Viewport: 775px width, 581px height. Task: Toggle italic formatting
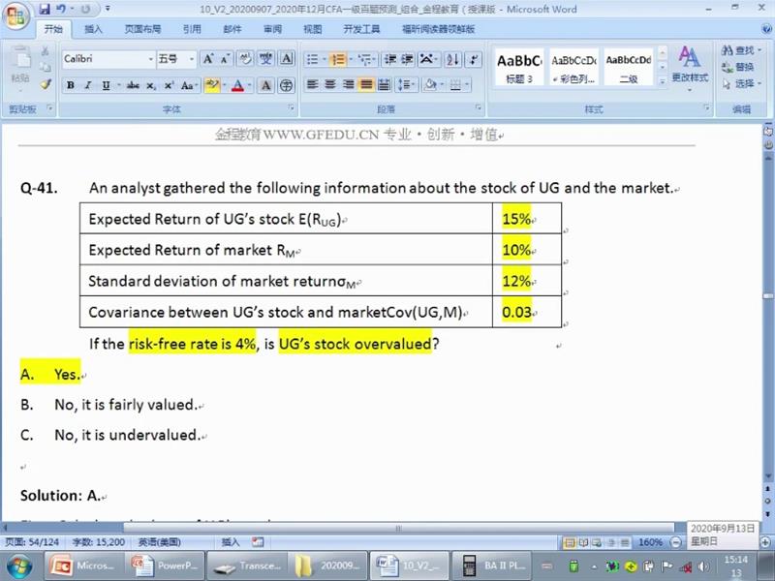click(88, 85)
